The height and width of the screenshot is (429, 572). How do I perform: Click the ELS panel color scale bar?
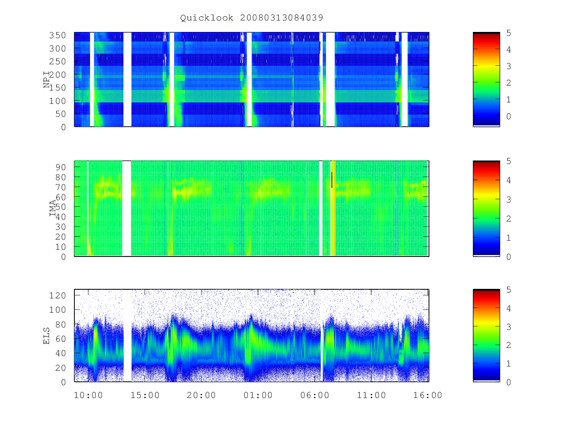486,336
